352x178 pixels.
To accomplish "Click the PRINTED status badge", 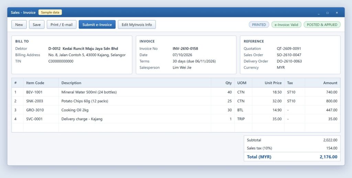I will (x=259, y=25).
